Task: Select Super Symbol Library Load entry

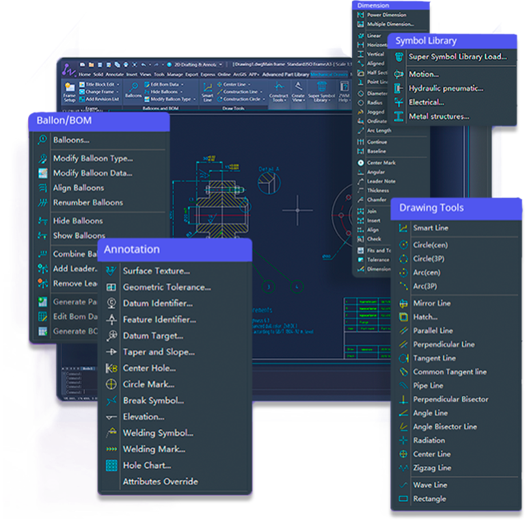Action: pyautogui.click(x=457, y=57)
